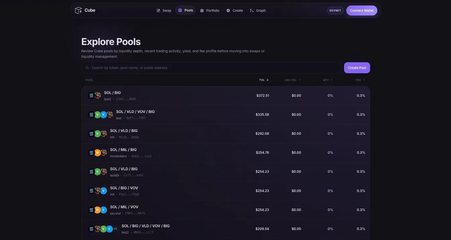Click the Create plus icon
The image size is (451, 240).
coord(228,11)
